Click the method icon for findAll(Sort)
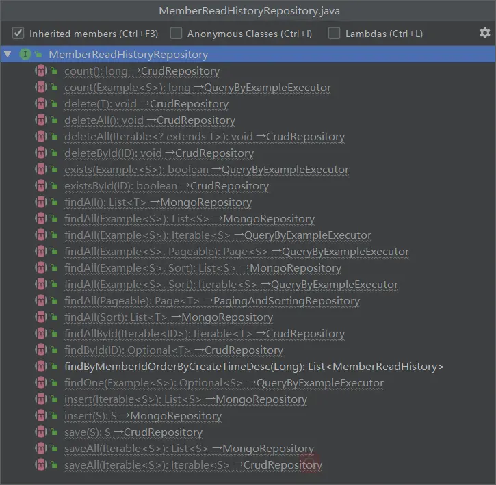496x485 pixels. click(41, 317)
